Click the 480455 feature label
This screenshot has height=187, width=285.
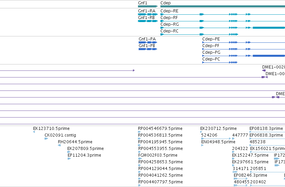click(x=242, y=182)
